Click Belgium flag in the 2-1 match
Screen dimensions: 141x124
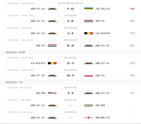pyautogui.click(x=52, y=63)
